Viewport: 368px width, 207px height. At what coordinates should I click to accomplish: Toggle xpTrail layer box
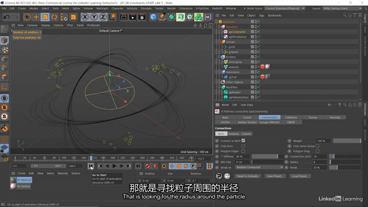tap(252, 77)
